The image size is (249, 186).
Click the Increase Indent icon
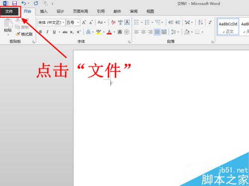178,22
